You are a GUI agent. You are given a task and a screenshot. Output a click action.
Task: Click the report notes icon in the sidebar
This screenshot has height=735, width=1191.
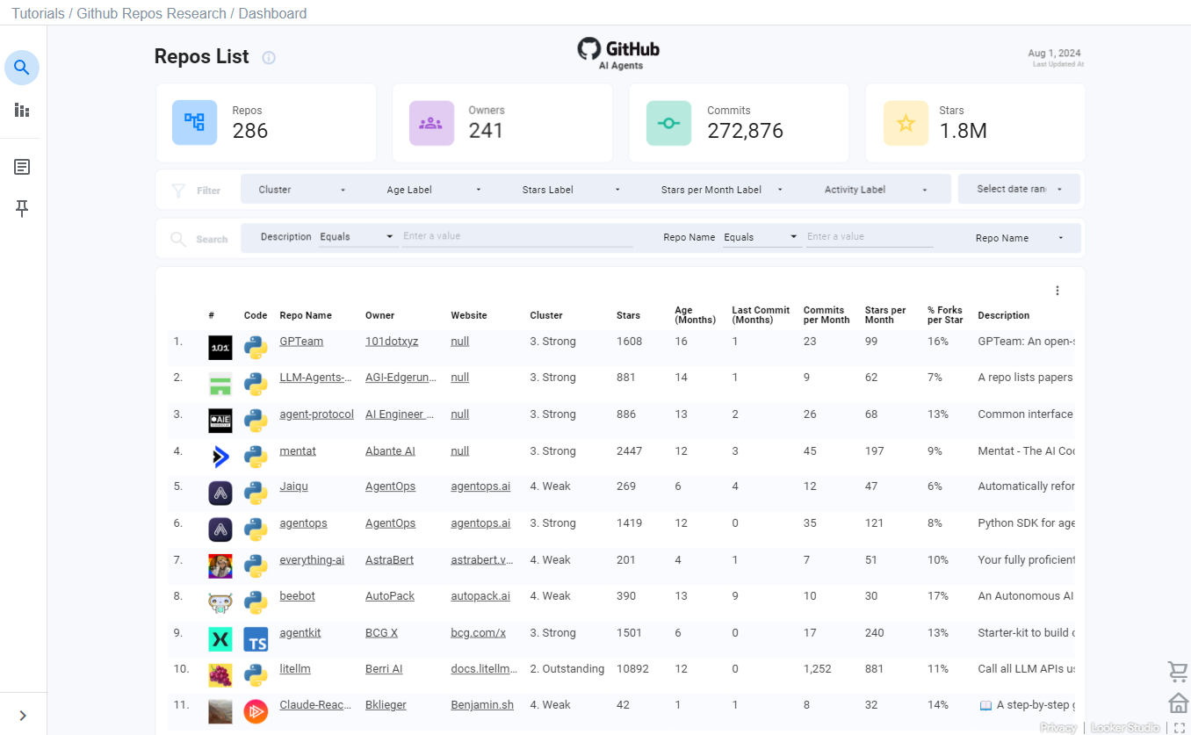point(22,166)
